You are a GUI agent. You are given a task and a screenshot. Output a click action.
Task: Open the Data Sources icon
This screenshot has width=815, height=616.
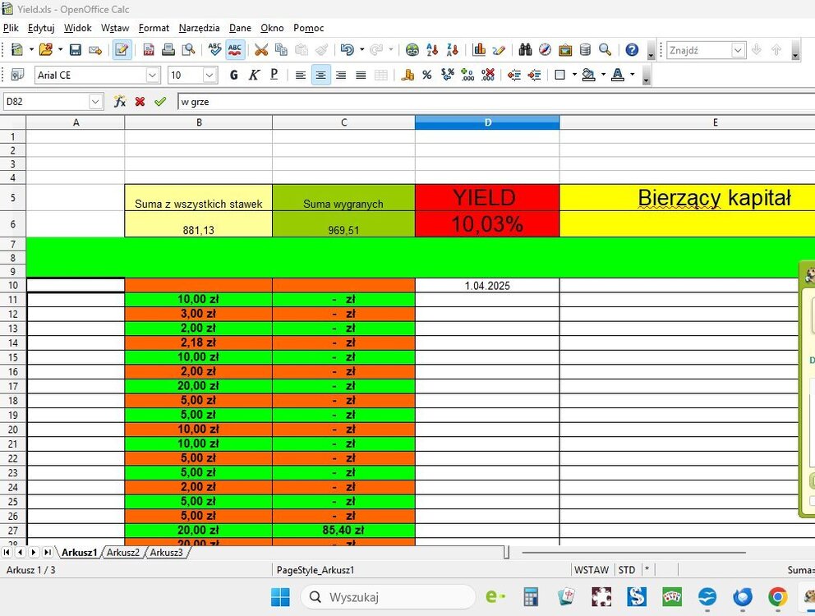pos(585,50)
